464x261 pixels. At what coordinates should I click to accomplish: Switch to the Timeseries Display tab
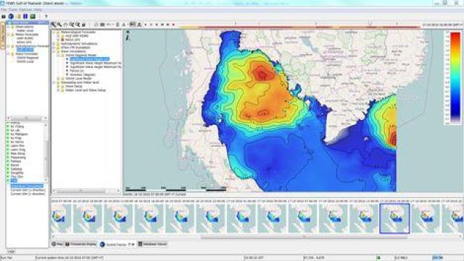click(x=80, y=244)
